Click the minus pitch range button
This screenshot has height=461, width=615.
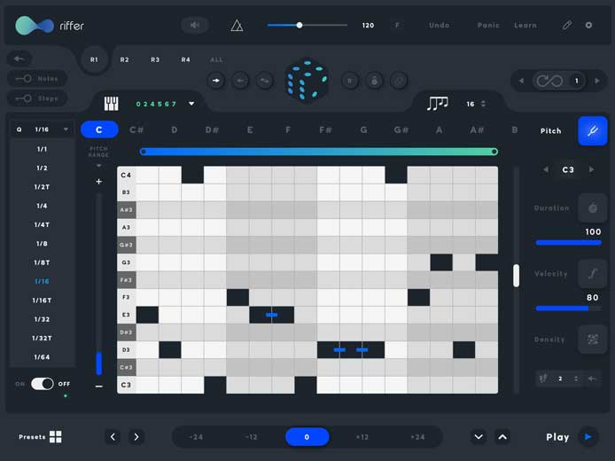99,387
